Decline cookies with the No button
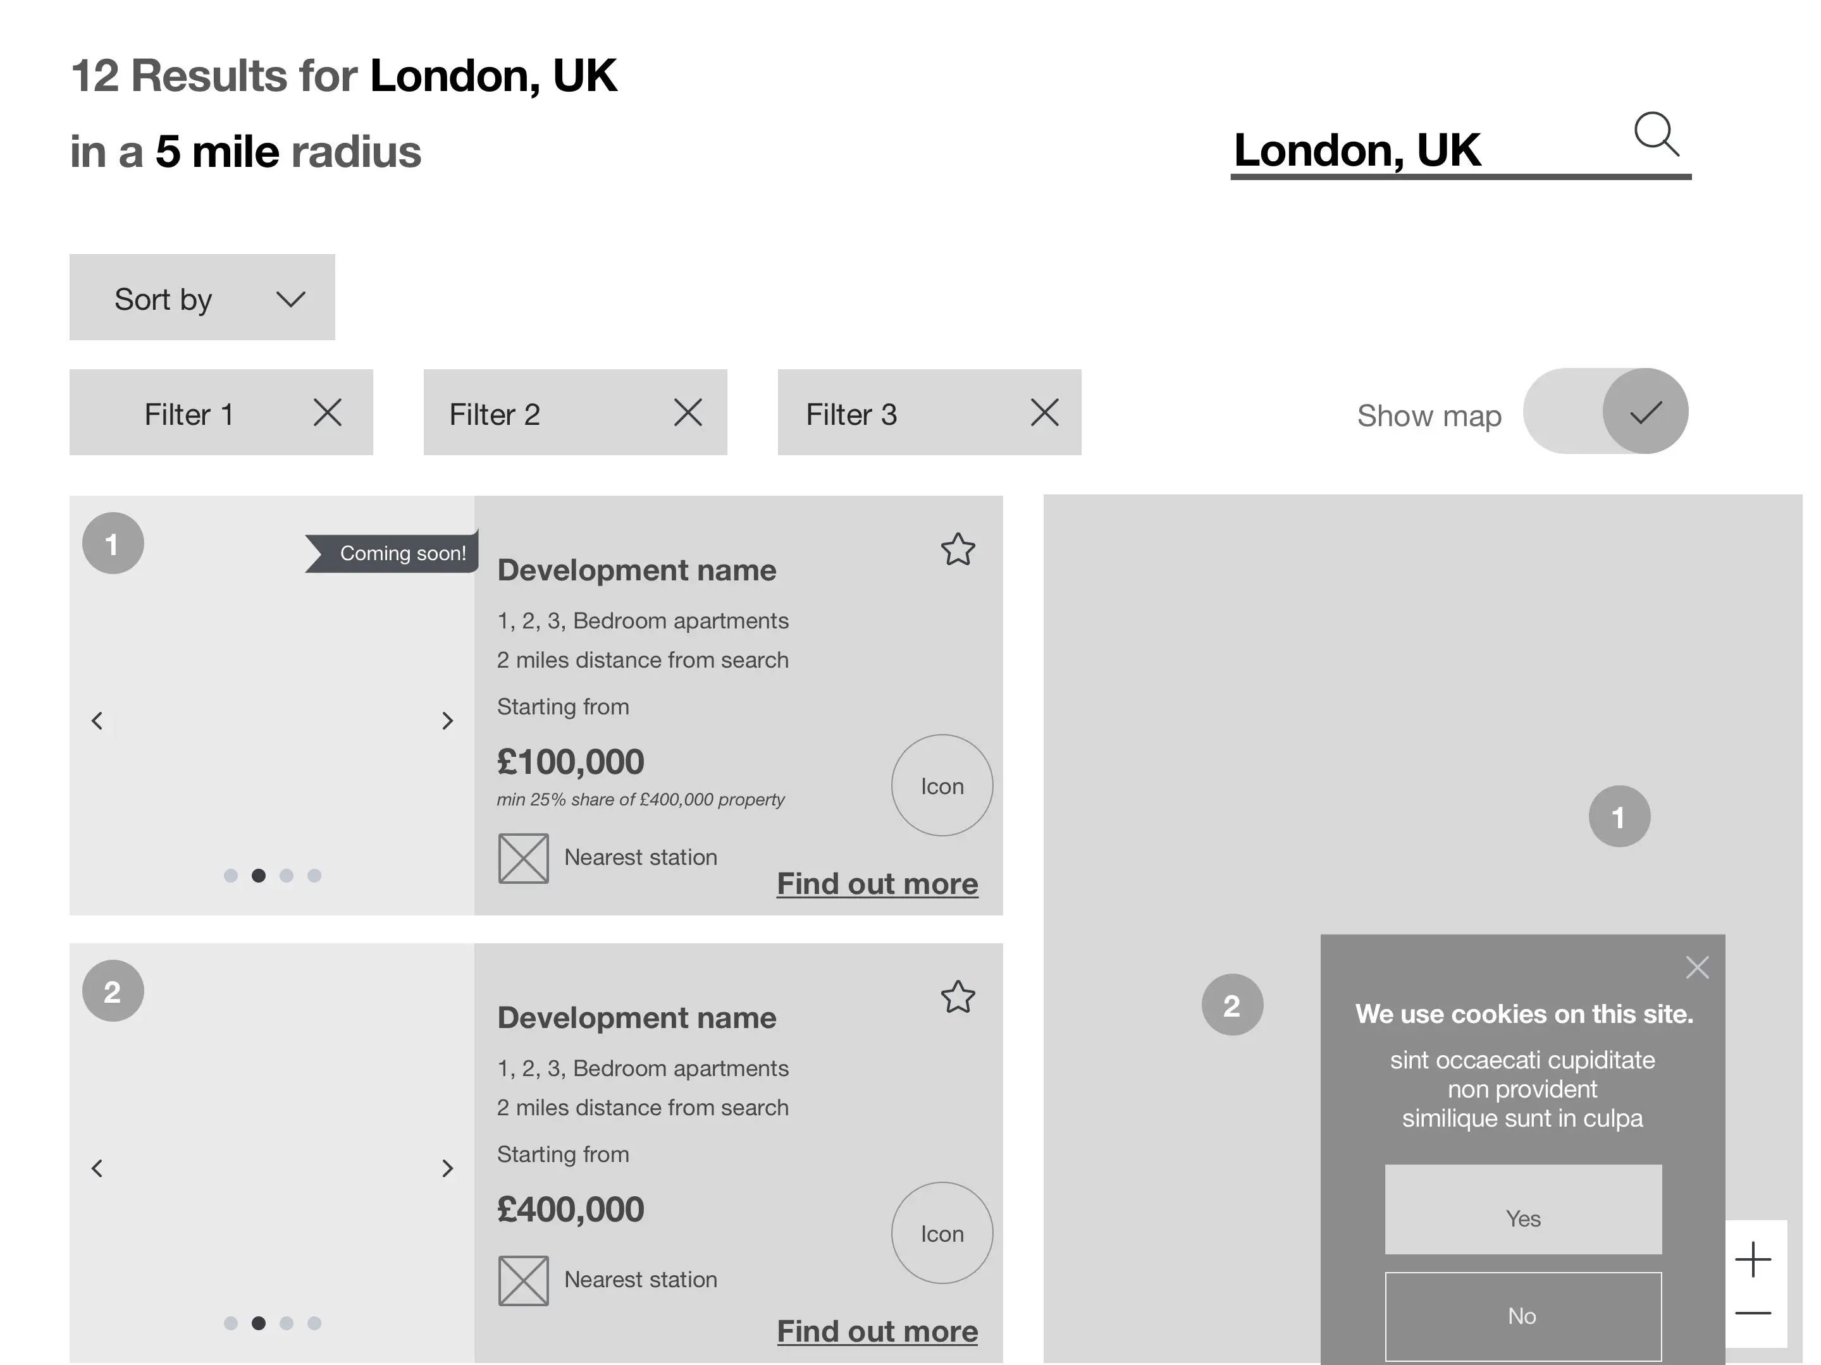This screenshot has width=1821, height=1365. [1522, 1316]
